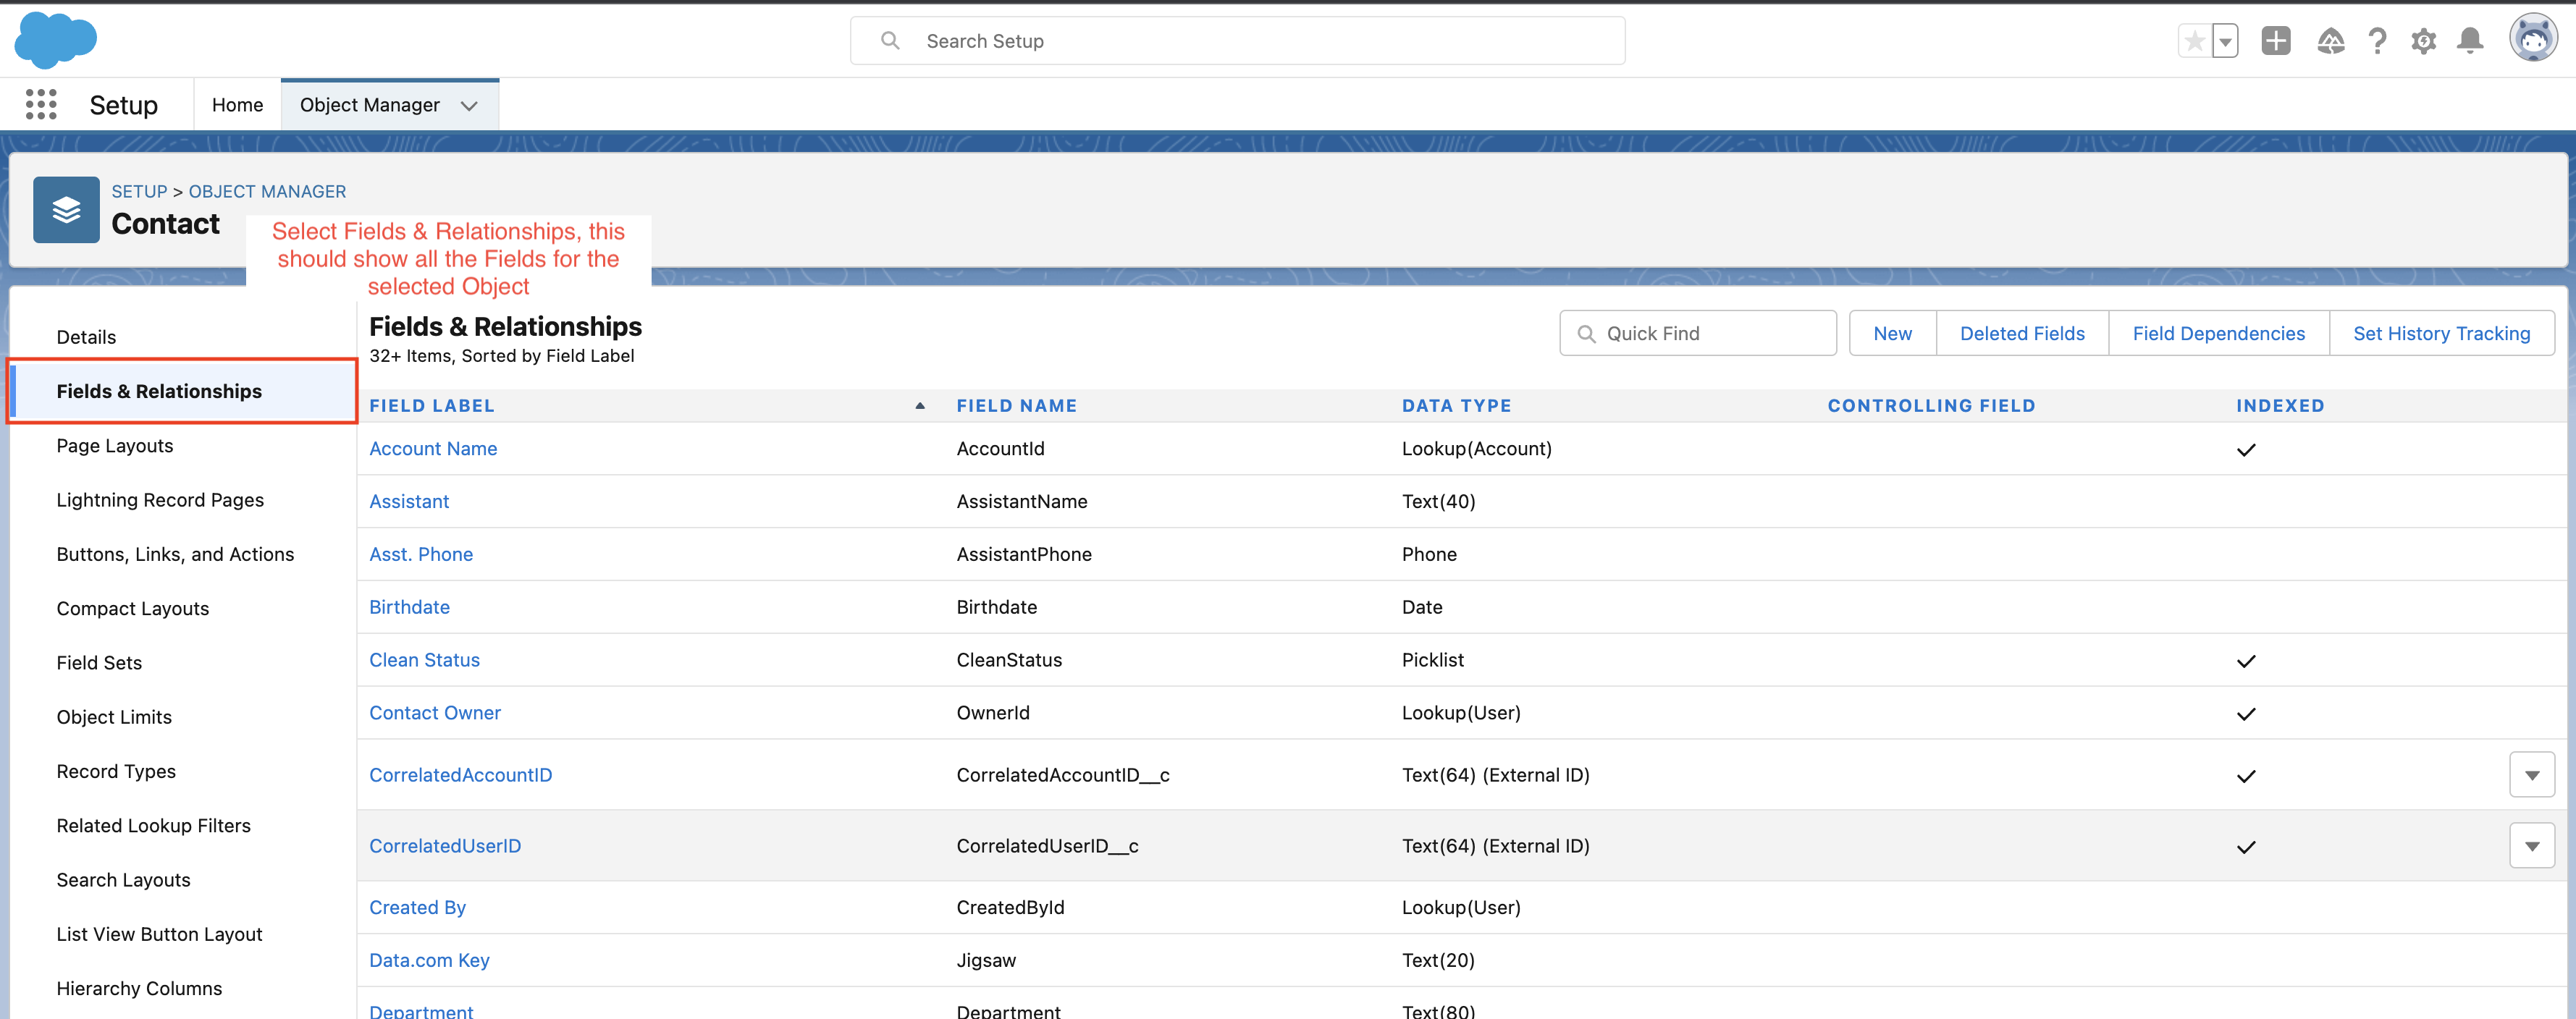The image size is (2576, 1019).
Task: Open the Data.com Key field
Action: click(429, 961)
